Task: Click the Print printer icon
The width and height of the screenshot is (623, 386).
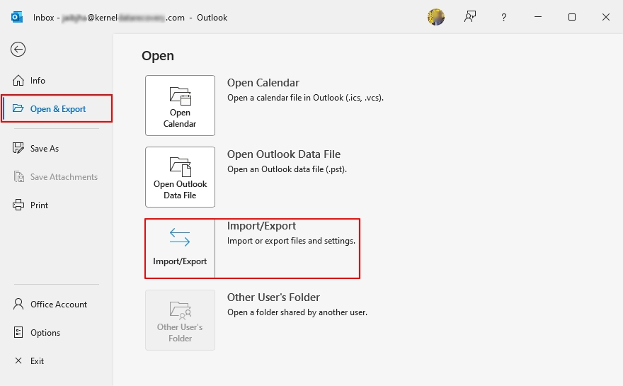Action: [18, 205]
